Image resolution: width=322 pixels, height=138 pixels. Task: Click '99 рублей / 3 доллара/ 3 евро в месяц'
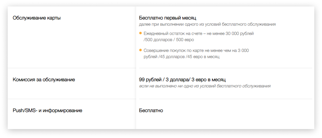coord(182,80)
